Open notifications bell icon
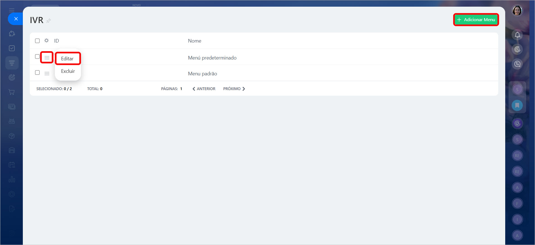535x245 pixels. coord(517,35)
